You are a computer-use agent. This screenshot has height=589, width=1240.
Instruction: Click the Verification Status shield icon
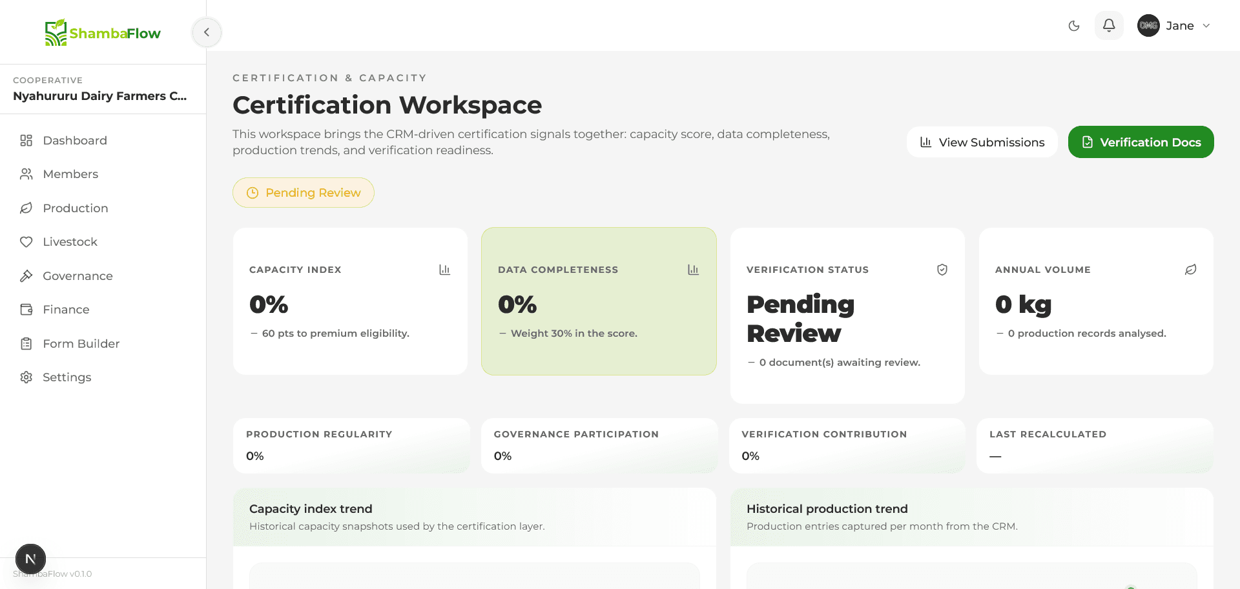942,270
